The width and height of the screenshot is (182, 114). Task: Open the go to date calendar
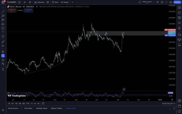click(x=43, y=104)
